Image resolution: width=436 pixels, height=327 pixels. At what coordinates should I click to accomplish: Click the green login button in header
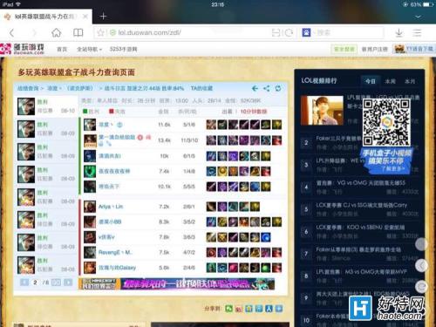[x=344, y=49]
